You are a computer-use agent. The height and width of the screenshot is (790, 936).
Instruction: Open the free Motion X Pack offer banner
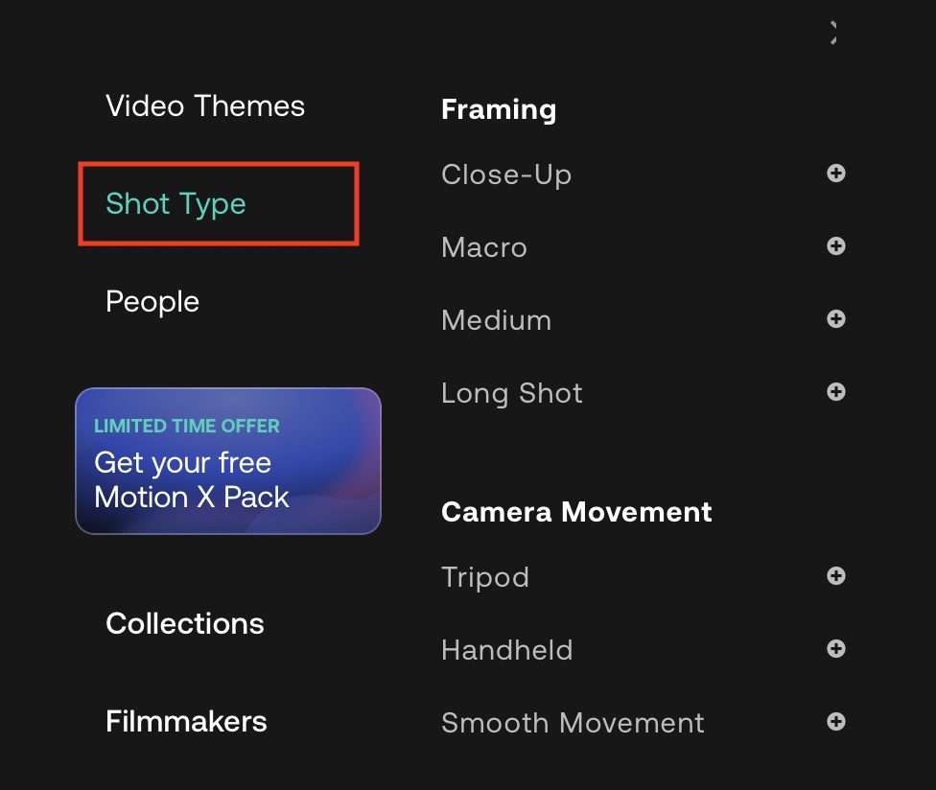pyautogui.click(x=228, y=460)
